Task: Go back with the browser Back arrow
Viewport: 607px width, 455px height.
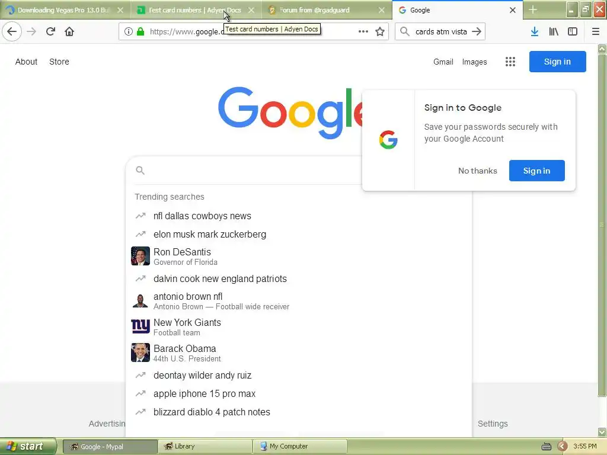Action: click(12, 31)
